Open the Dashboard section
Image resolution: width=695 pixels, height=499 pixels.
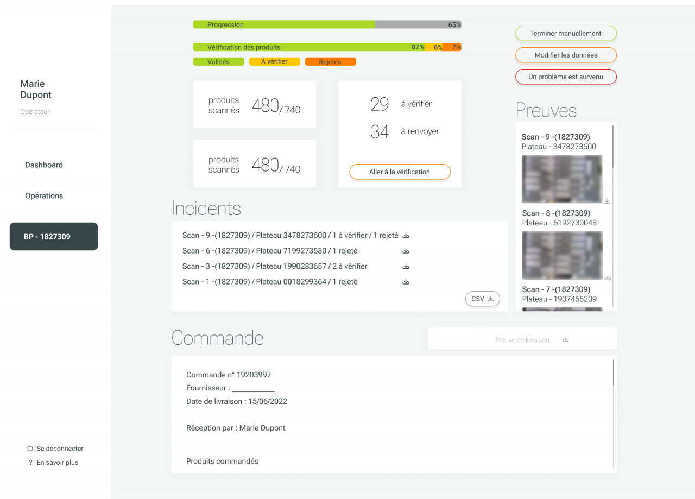coord(44,165)
